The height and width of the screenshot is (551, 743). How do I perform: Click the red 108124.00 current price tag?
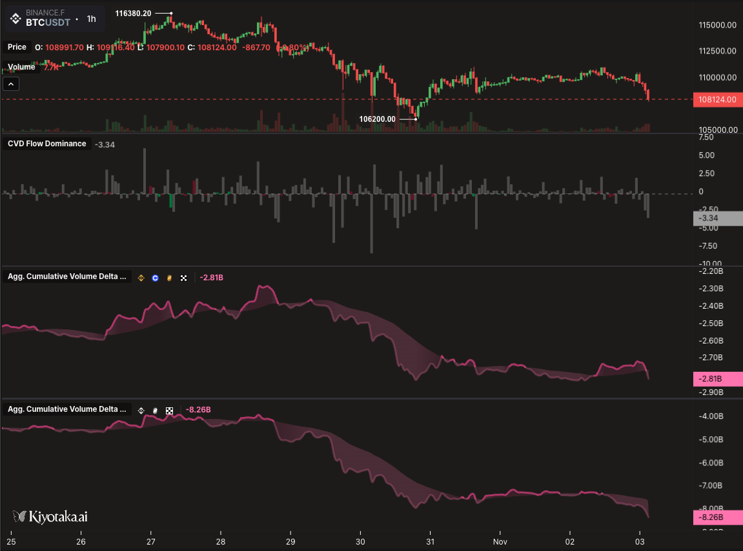coord(717,100)
